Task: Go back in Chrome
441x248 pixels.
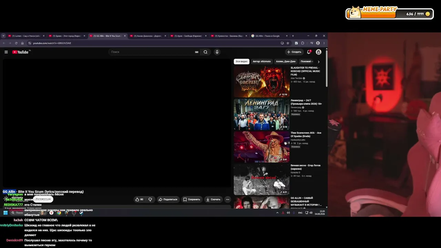Action: pos(4,43)
